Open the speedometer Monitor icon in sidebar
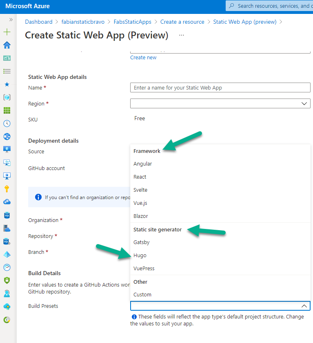 point(7,267)
